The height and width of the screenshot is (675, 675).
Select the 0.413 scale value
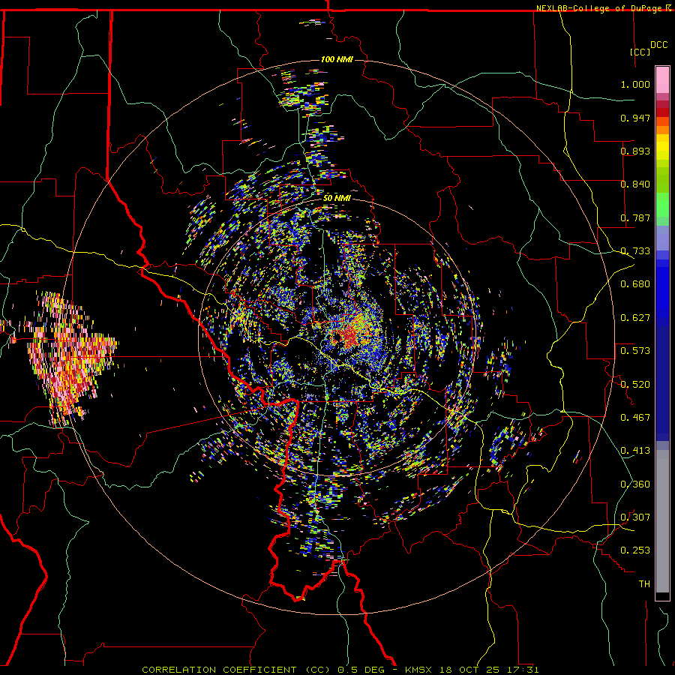pos(635,451)
